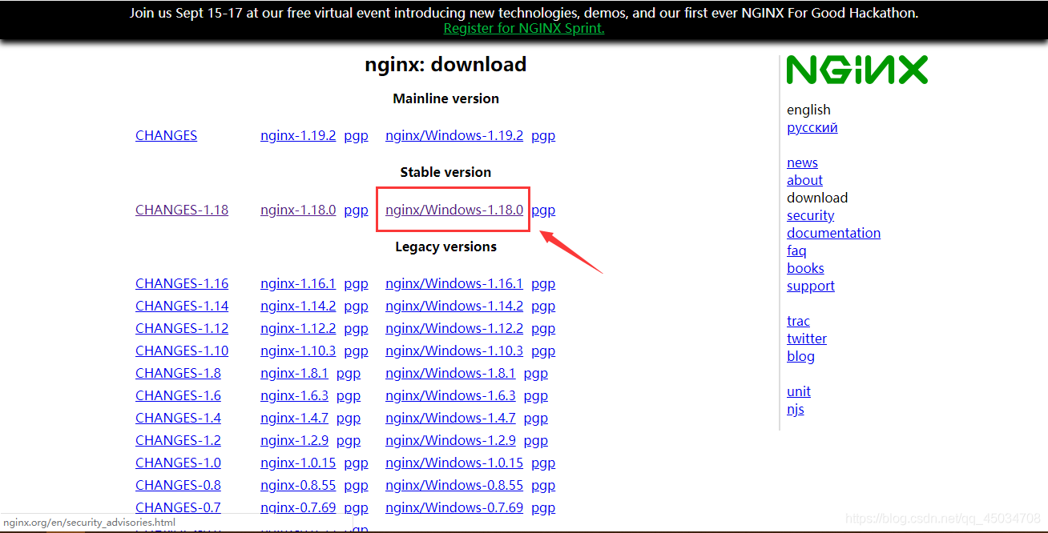This screenshot has width=1048, height=533.
Task: Download nginx-1.4.7 source
Action: tap(294, 418)
